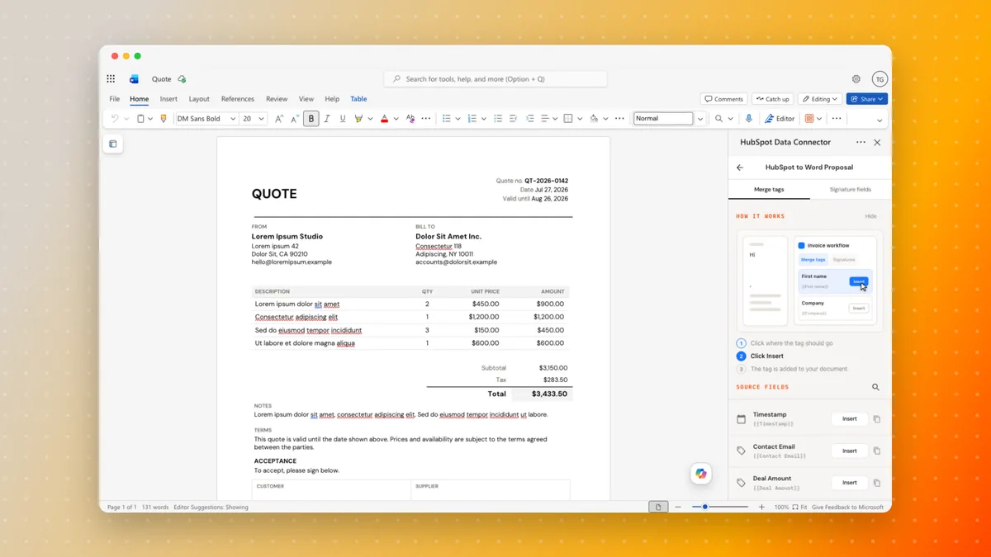991x557 pixels.
Task: Apply the text highlight color
Action: (x=358, y=119)
